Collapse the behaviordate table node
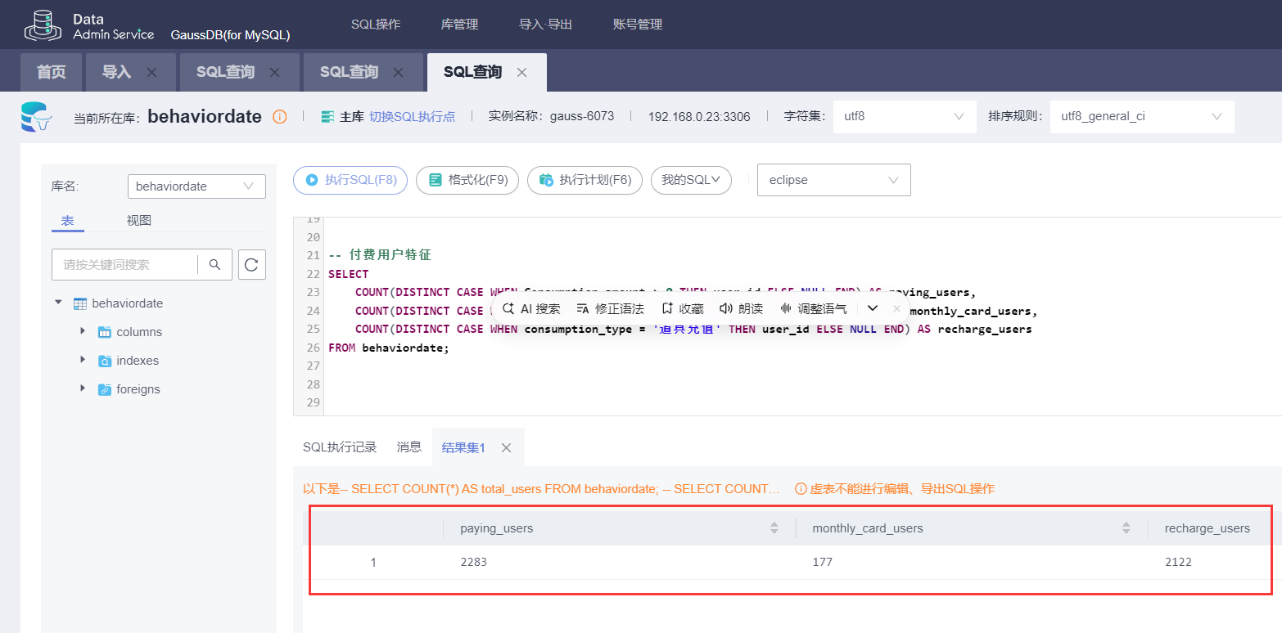Screen dimensions: 1282x633 pos(58,303)
